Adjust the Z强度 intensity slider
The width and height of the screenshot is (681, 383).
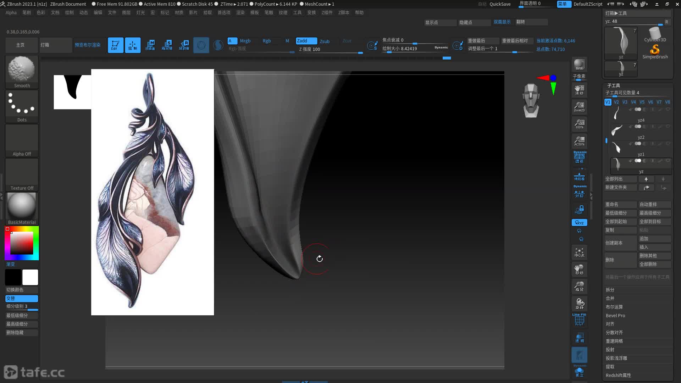(330, 50)
